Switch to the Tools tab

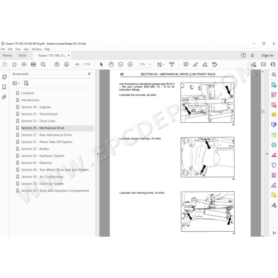tap(22, 56)
